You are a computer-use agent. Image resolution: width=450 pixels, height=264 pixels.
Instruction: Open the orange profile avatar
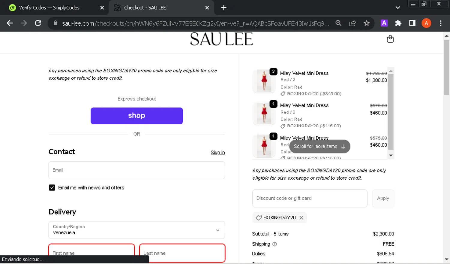coord(426,23)
